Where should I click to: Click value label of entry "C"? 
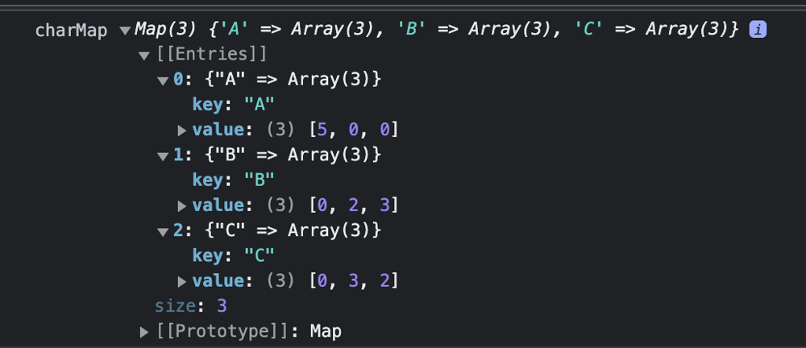219,281
